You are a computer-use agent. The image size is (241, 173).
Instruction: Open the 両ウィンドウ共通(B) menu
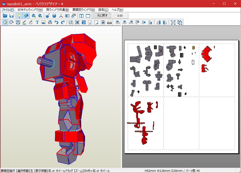coord(58,10)
